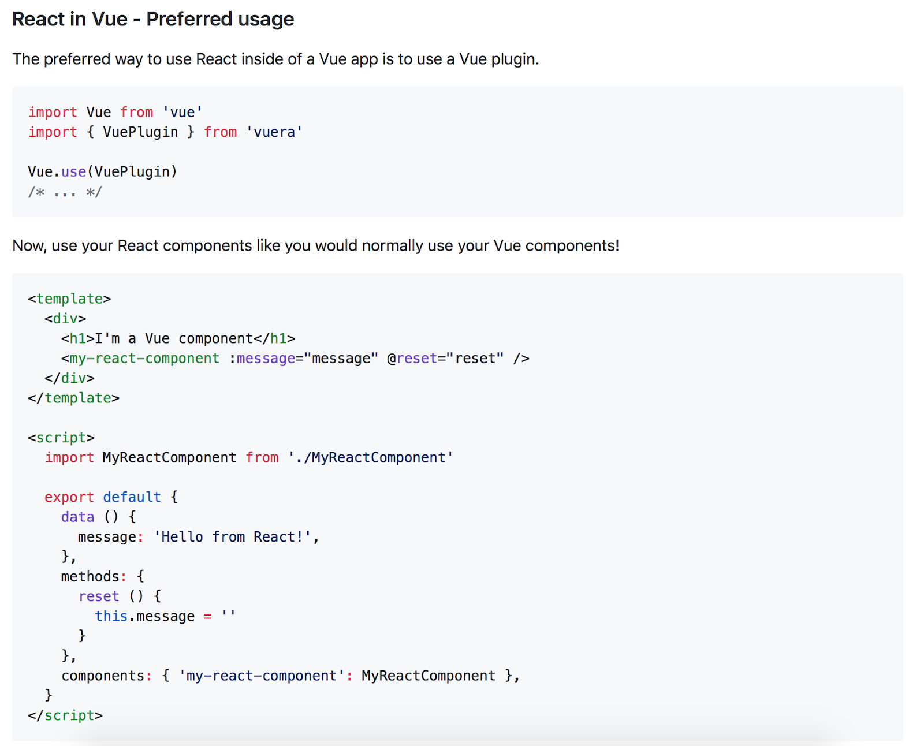The height and width of the screenshot is (746, 924).
Task: Click the line "import Vue from 'vue'"
Action: click(115, 112)
